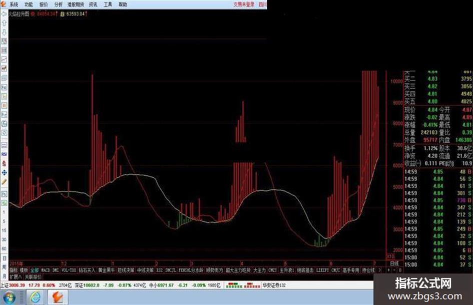Open the 港股期货 menu
Image resolution: width=473 pixels, height=305 pixels.
(76, 4)
